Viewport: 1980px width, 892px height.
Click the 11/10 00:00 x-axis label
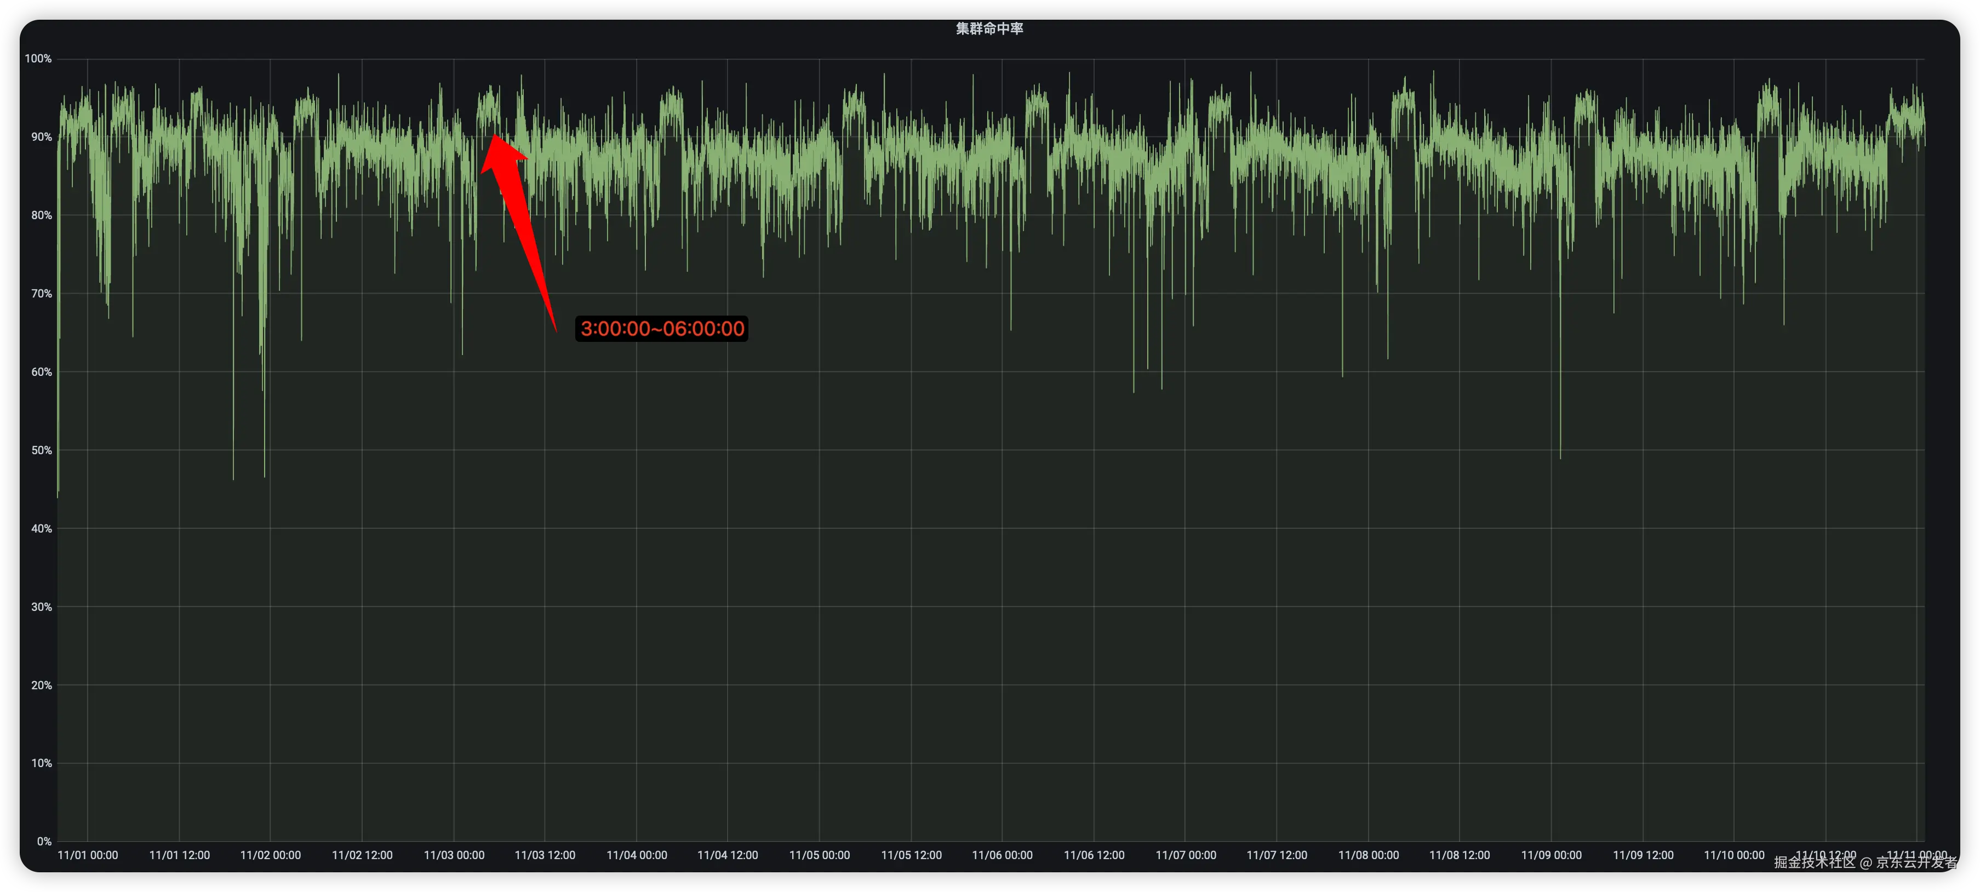pyautogui.click(x=1734, y=855)
